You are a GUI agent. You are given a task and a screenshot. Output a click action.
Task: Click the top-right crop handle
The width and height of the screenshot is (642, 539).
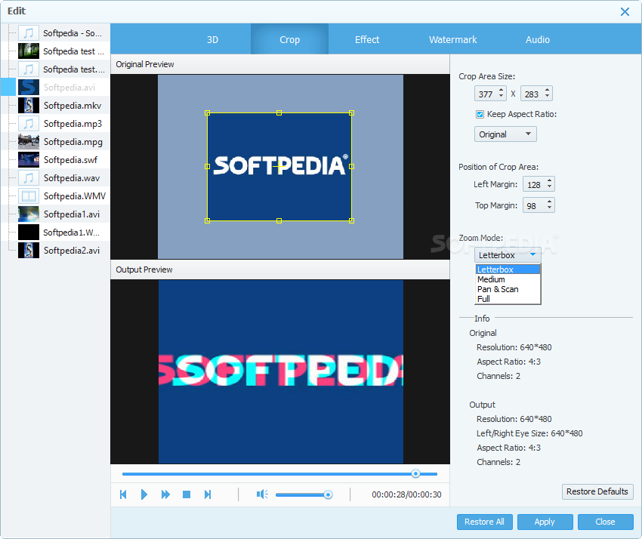[x=351, y=112]
